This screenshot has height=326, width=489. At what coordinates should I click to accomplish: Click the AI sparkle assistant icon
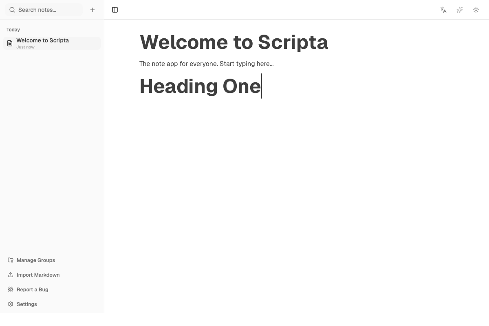click(460, 10)
